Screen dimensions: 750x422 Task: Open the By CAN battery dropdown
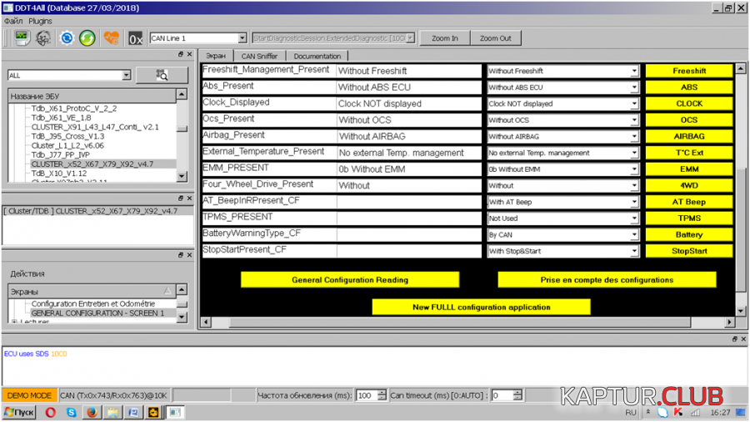634,235
